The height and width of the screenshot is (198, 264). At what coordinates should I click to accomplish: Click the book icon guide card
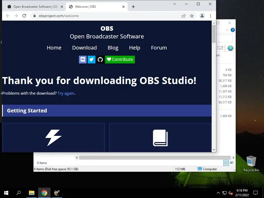[x=160, y=138]
